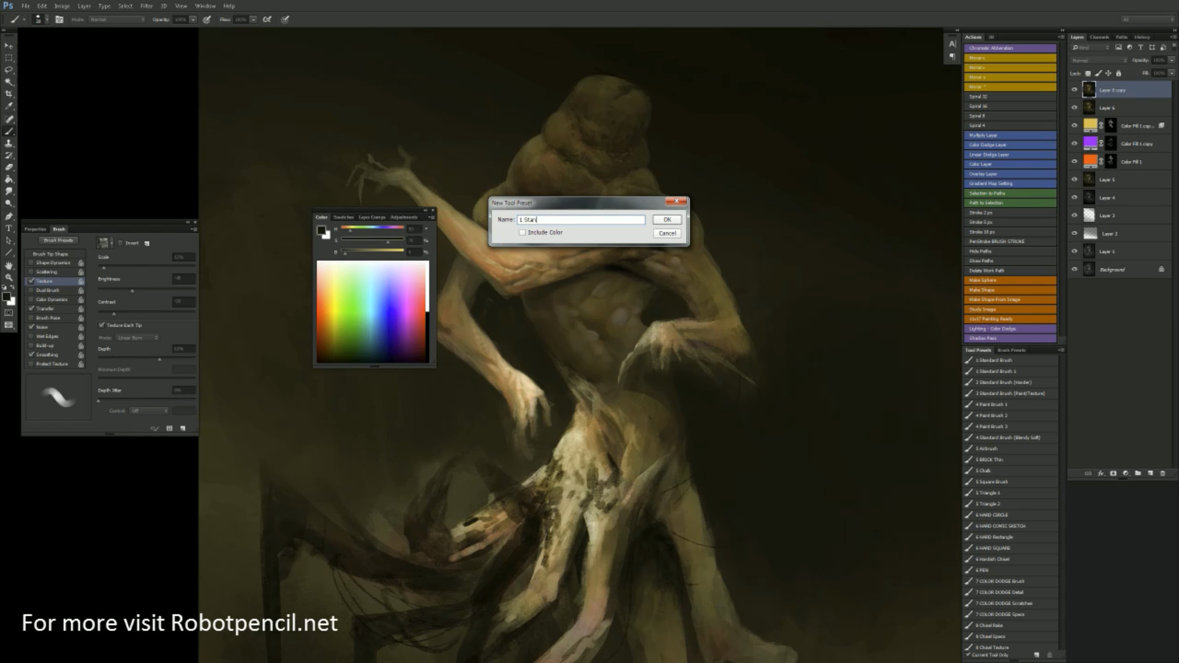
Task: Create new tool preset icon
Action: [1037, 655]
